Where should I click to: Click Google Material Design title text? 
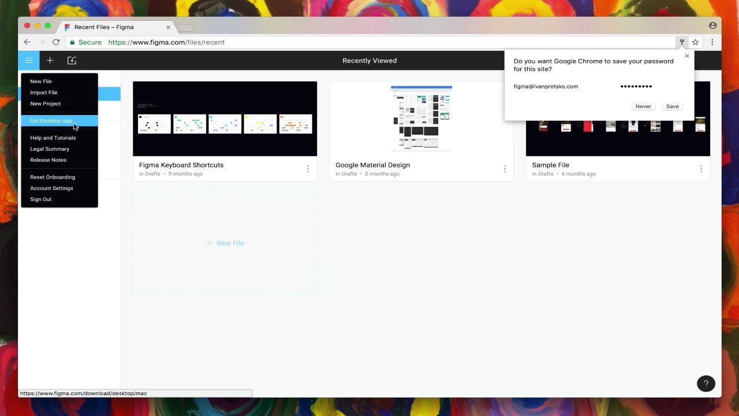tap(372, 165)
